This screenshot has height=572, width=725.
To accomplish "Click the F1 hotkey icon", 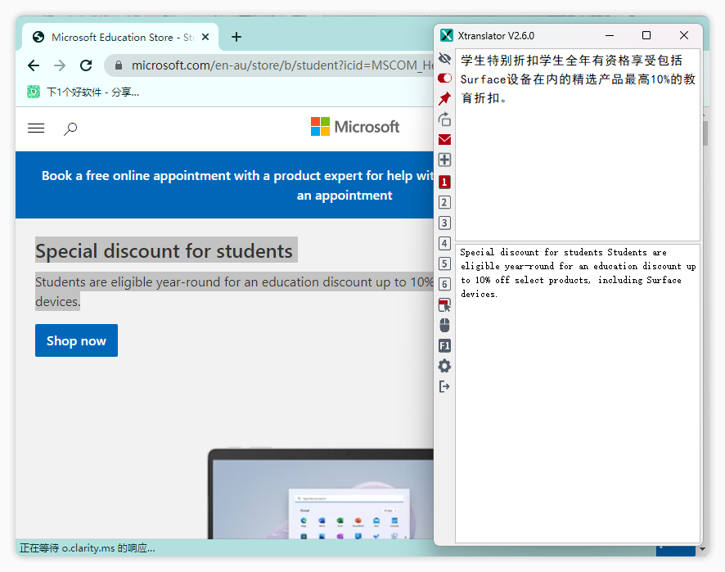I will [444, 345].
